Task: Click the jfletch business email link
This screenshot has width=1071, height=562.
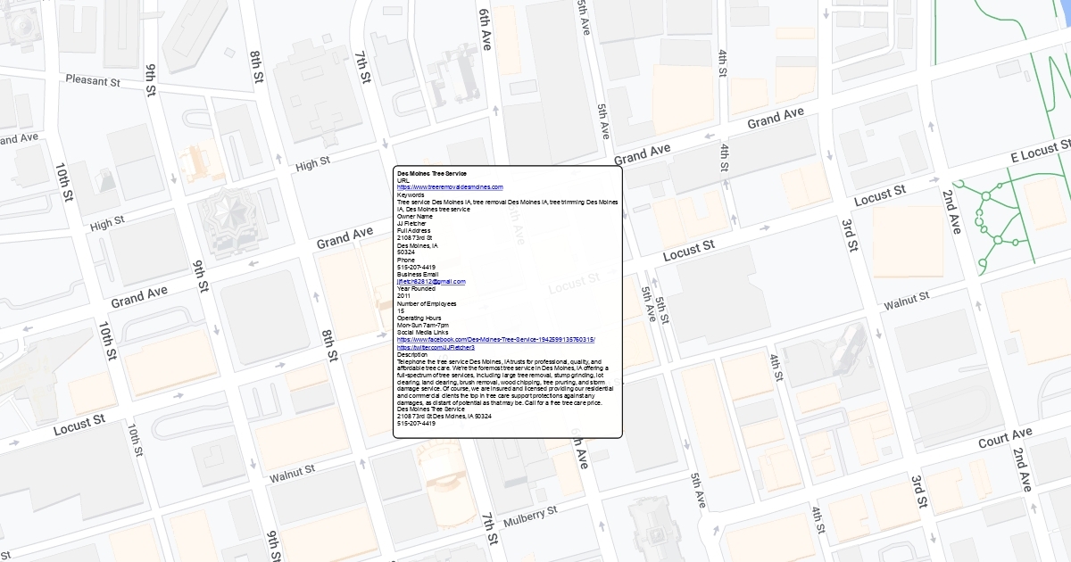Action: (x=431, y=282)
